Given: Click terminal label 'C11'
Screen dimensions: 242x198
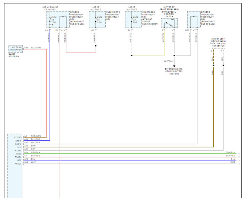Looking at the screenshot, I should point(26,48).
